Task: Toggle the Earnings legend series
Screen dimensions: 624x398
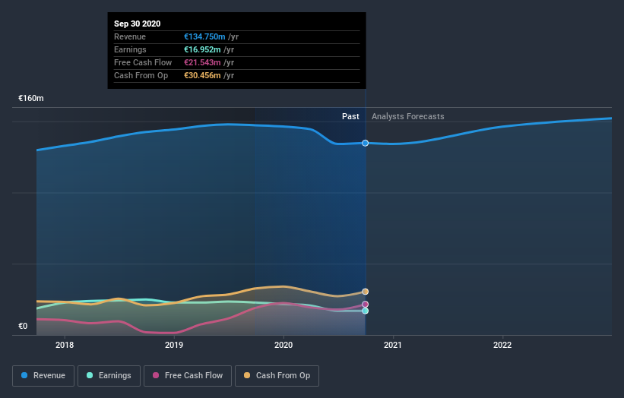Action: [x=109, y=376]
